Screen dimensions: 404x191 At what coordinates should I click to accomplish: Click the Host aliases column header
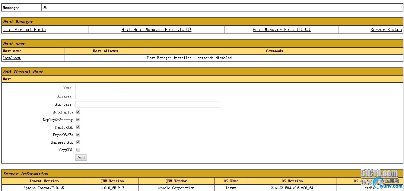point(106,51)
